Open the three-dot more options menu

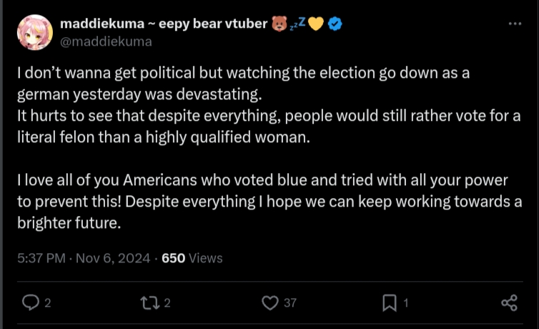point(515,24)
